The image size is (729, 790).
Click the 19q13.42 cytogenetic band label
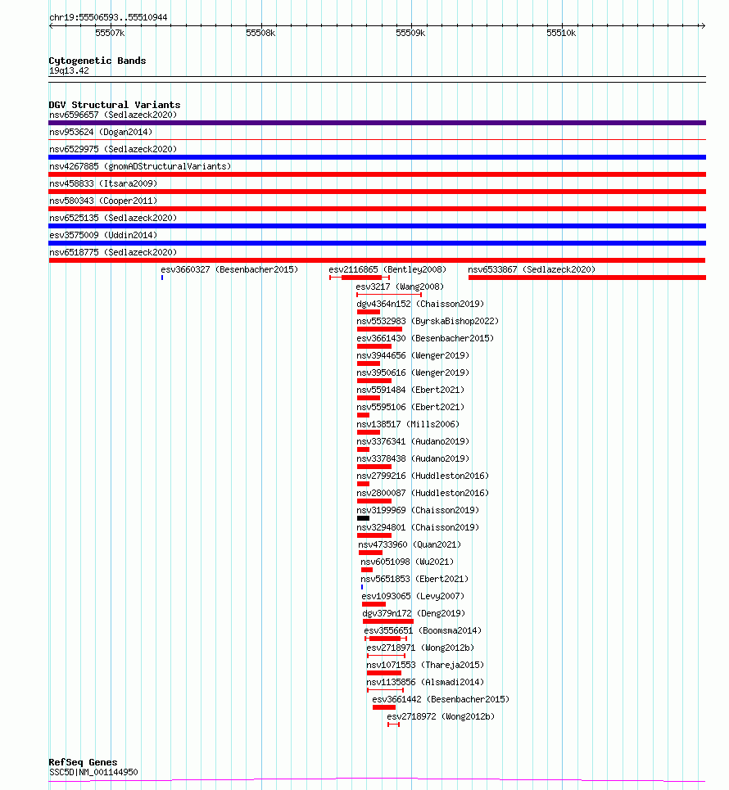(69, 70)
